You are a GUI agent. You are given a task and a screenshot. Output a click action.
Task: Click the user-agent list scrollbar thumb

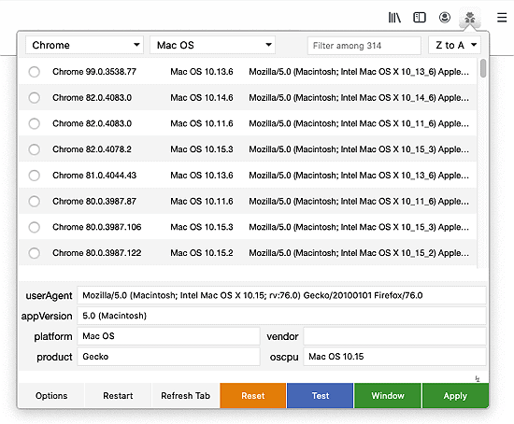pyautogui.click(x=483, y=68)
